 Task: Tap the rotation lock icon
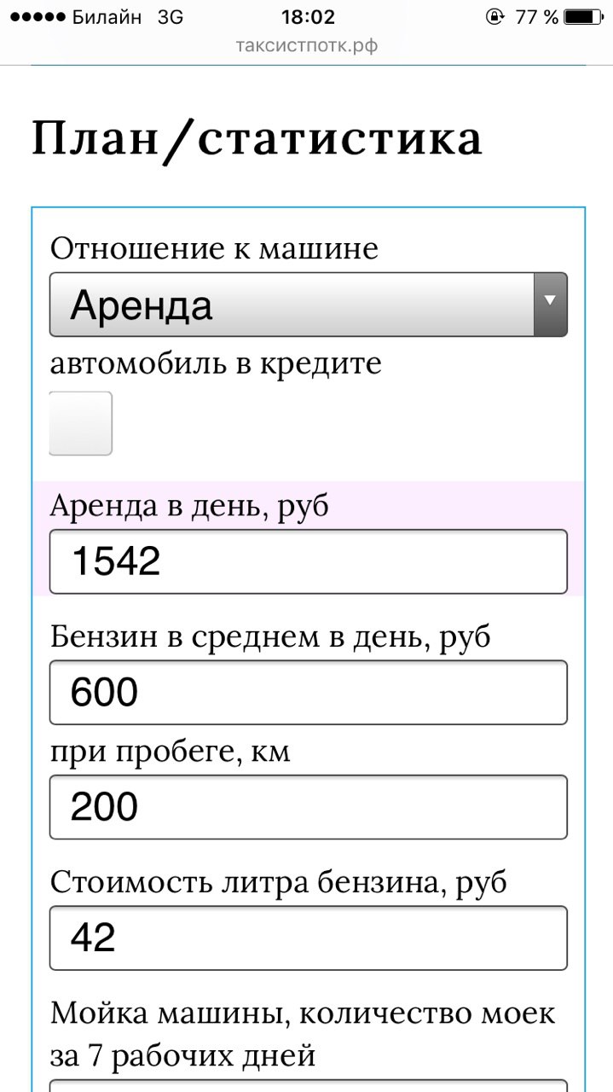click(494, 17)
